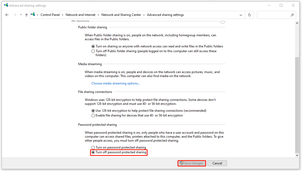Click the Advanced sharing settings title bar icon
The width and height of the screenshot is (302, 171).
click(x=6, y=5)
